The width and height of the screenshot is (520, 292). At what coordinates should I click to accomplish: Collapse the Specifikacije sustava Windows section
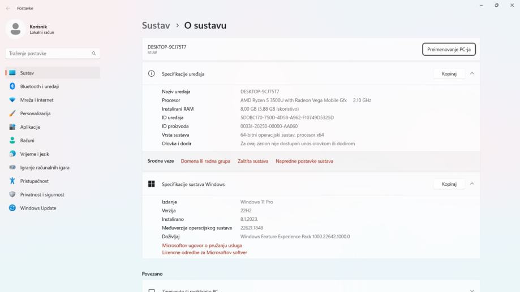(472, 184)
